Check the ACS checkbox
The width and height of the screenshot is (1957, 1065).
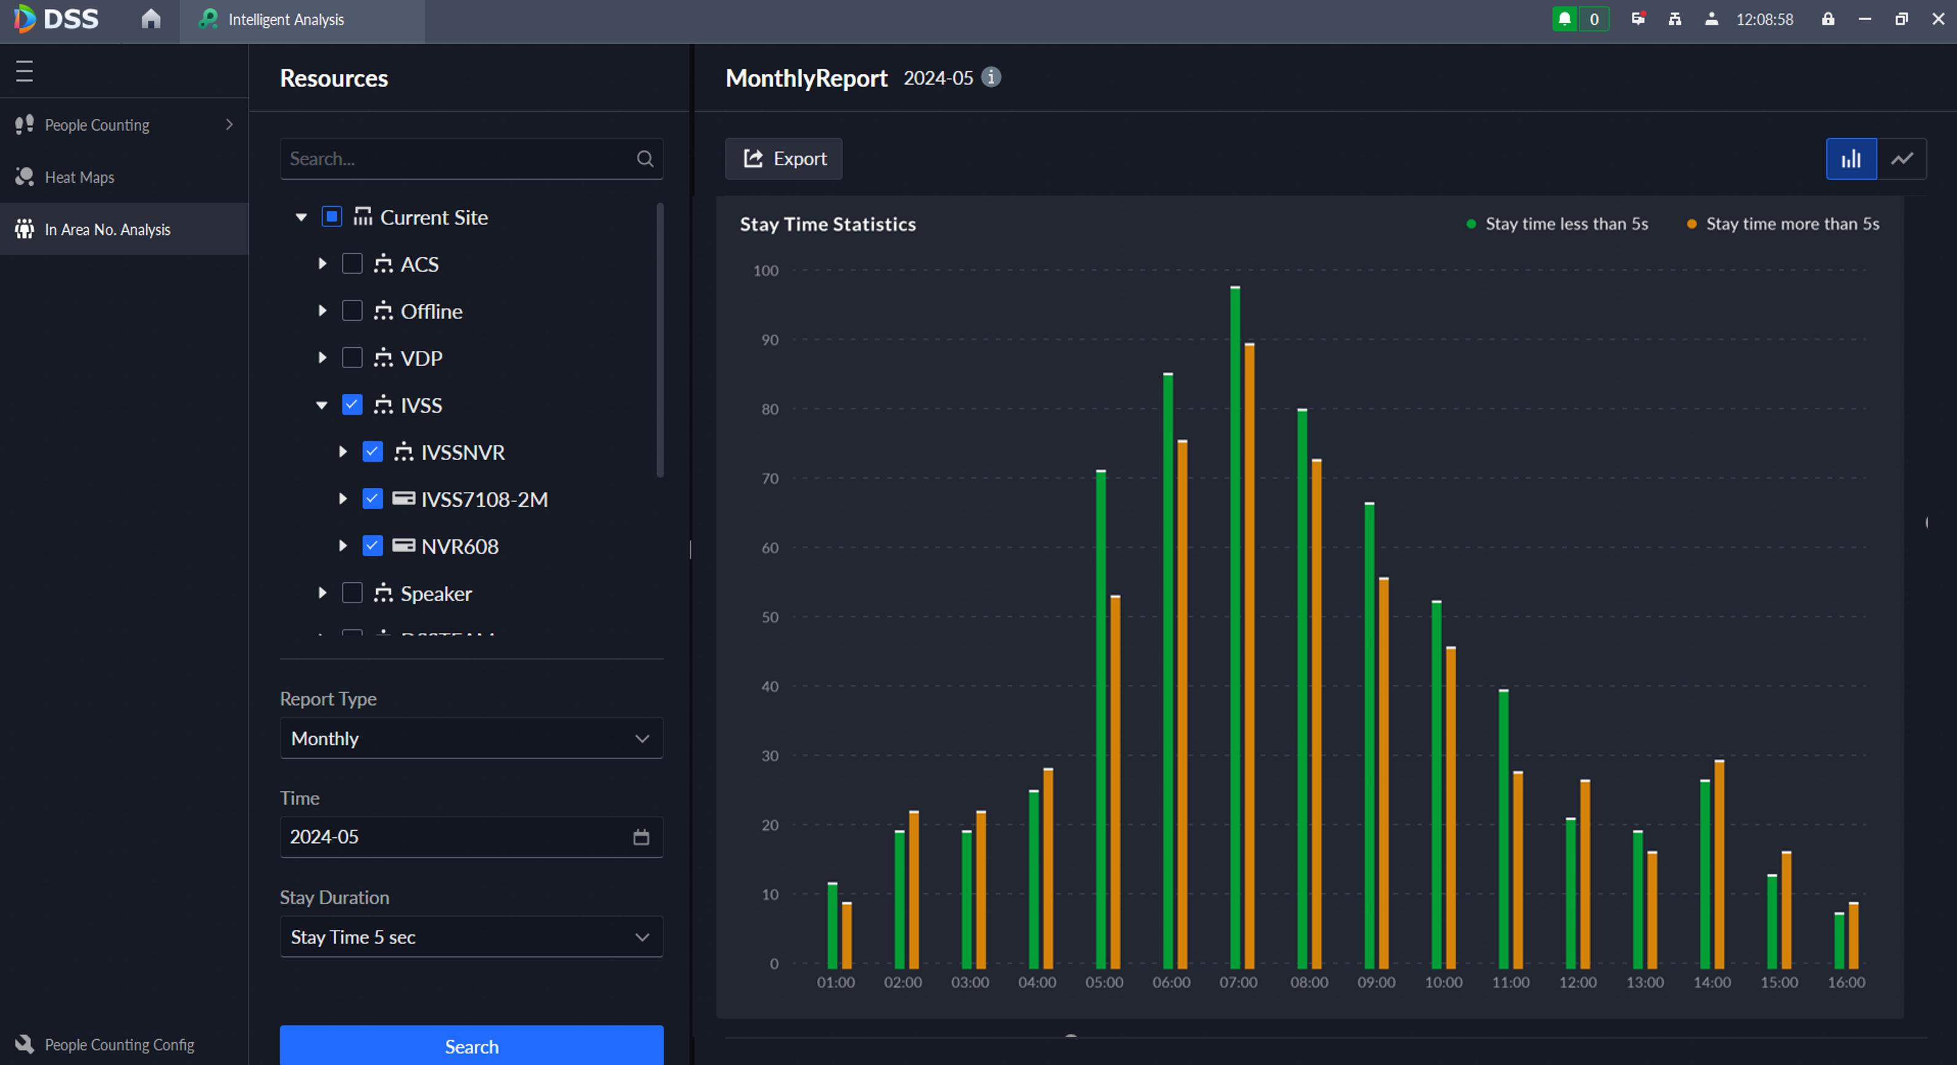[x=352, y=264]
